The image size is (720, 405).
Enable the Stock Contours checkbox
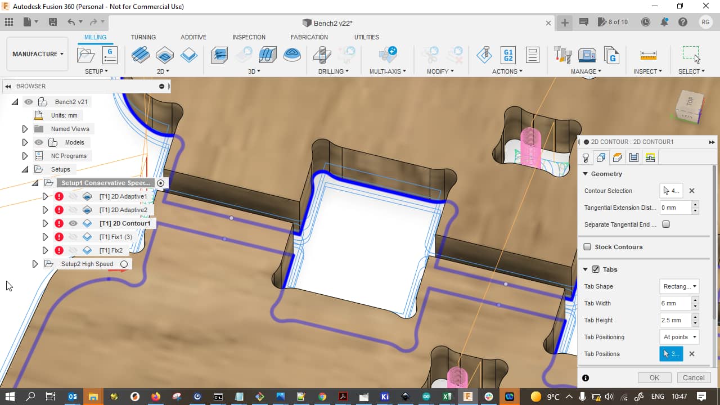(x=587, y=247)
